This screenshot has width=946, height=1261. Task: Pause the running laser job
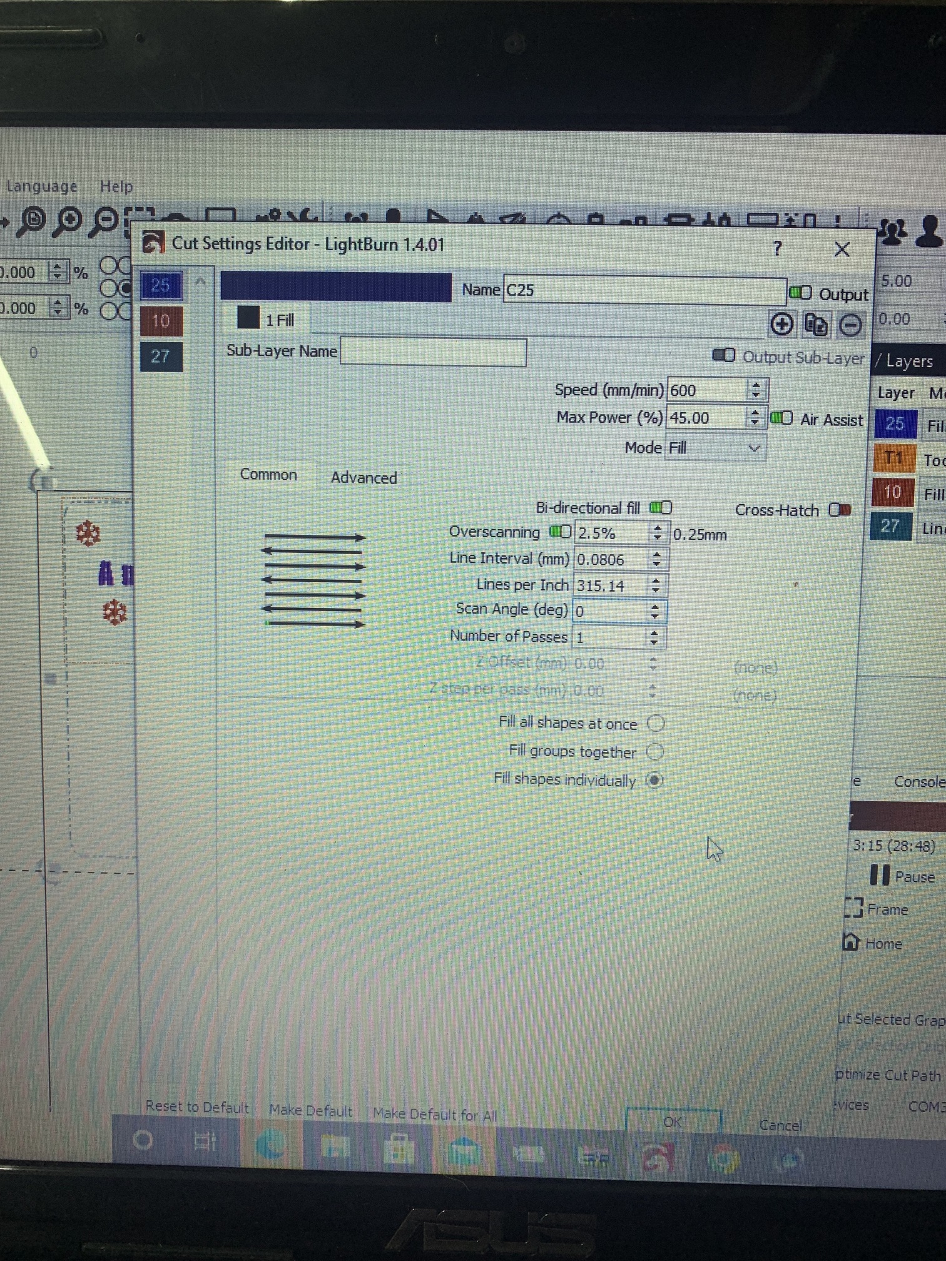tap(902, 875)
